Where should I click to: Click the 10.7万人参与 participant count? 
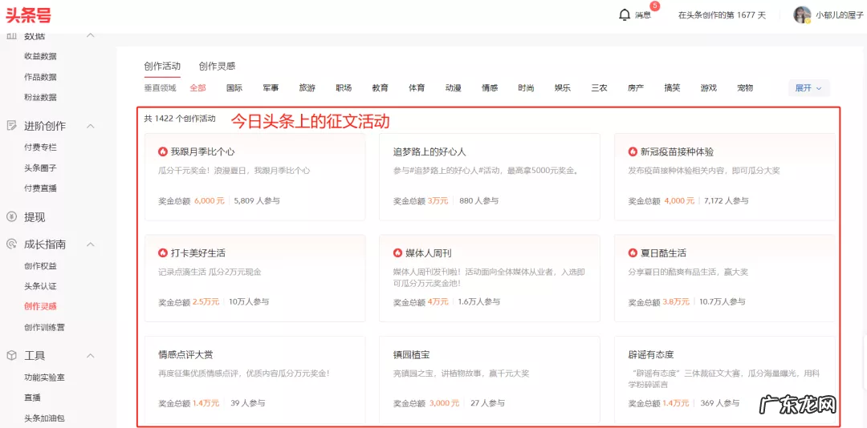722,301
